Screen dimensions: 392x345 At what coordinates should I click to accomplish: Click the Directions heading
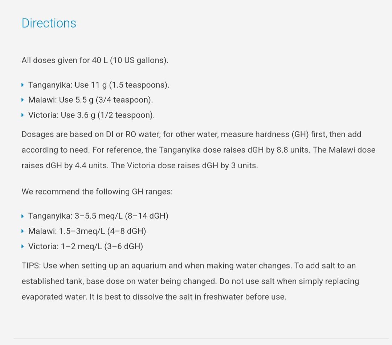tap(49, 23)
